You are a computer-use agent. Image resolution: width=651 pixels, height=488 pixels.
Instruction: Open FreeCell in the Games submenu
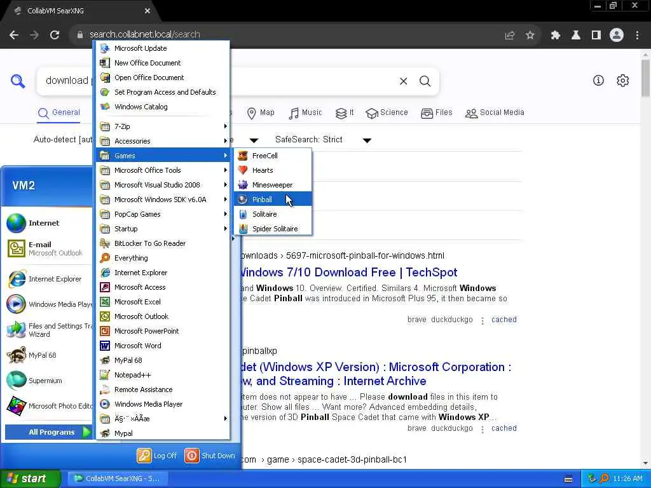click(x=273, y=156)
